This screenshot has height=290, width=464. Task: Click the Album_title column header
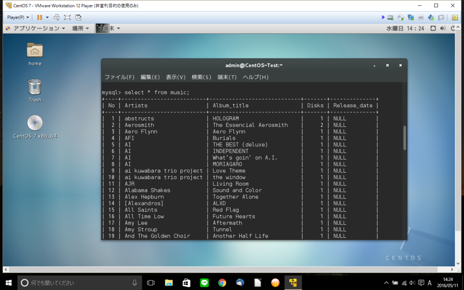(x=231, y=106)
